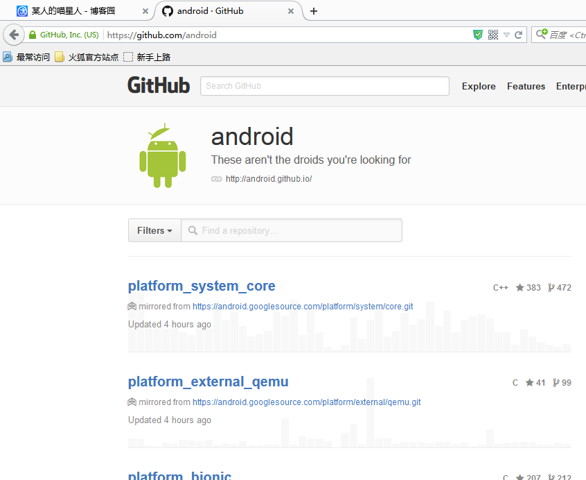586x480 pixels.
Task: Click the chain link icon beside android URL
Action: click(x=216, y=179)
